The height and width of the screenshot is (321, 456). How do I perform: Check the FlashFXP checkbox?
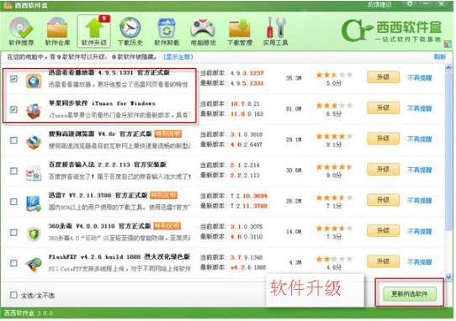[x=13, y=263]
